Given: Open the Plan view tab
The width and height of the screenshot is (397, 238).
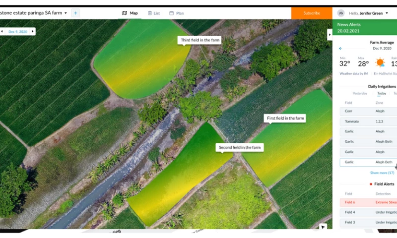Looking at the screenshot, I should click(x=176, y=13).
